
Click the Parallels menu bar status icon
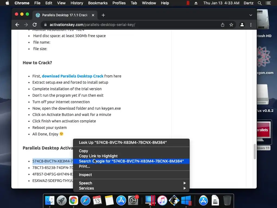click(x=188, y=3)
